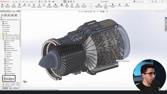Open the View menu
Viewport: 167px width, 94px height.
20,2
